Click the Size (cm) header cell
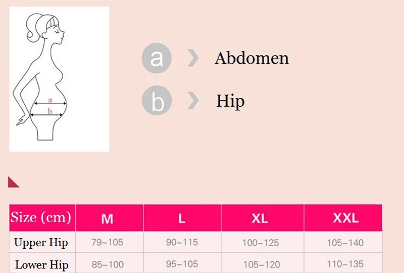The width and height of the screenshot is (404, 273). 41,218
